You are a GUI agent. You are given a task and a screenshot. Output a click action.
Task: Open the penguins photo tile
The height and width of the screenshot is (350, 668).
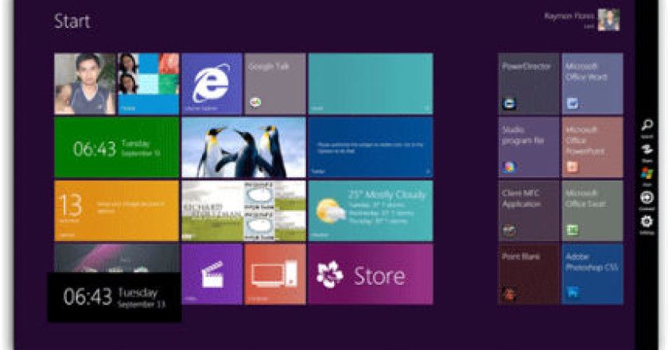243,147
